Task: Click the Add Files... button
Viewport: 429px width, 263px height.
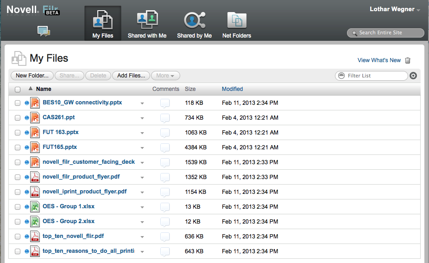Action: [x=131, y=76]
